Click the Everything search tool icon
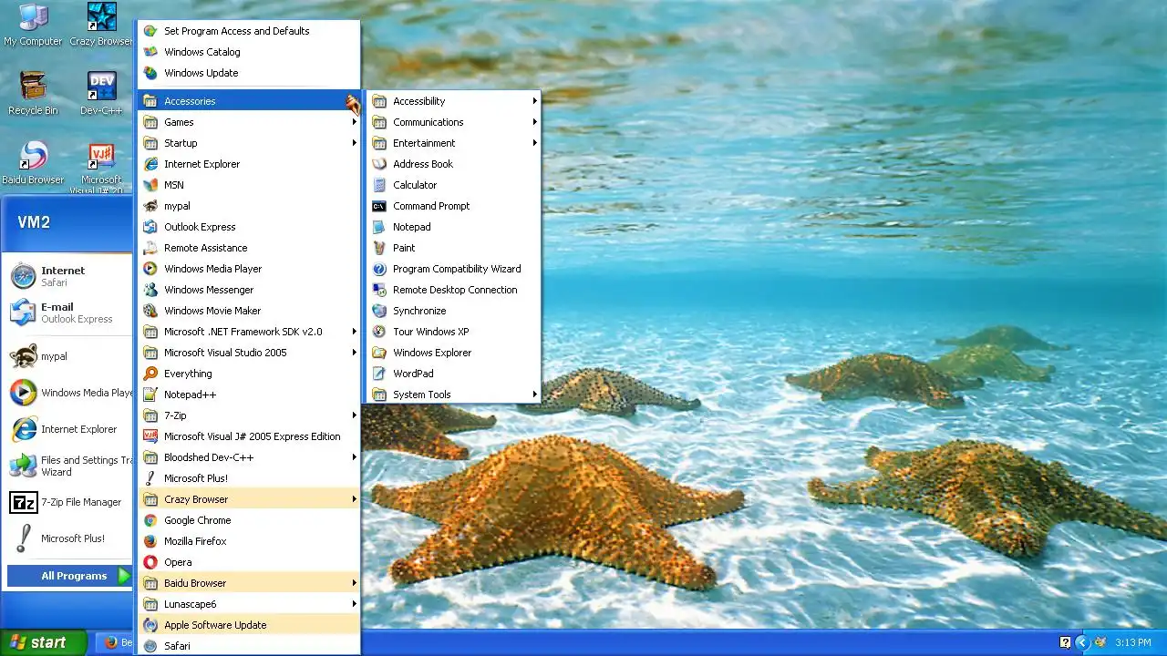 pyautogui.click(x=150, y=374)
